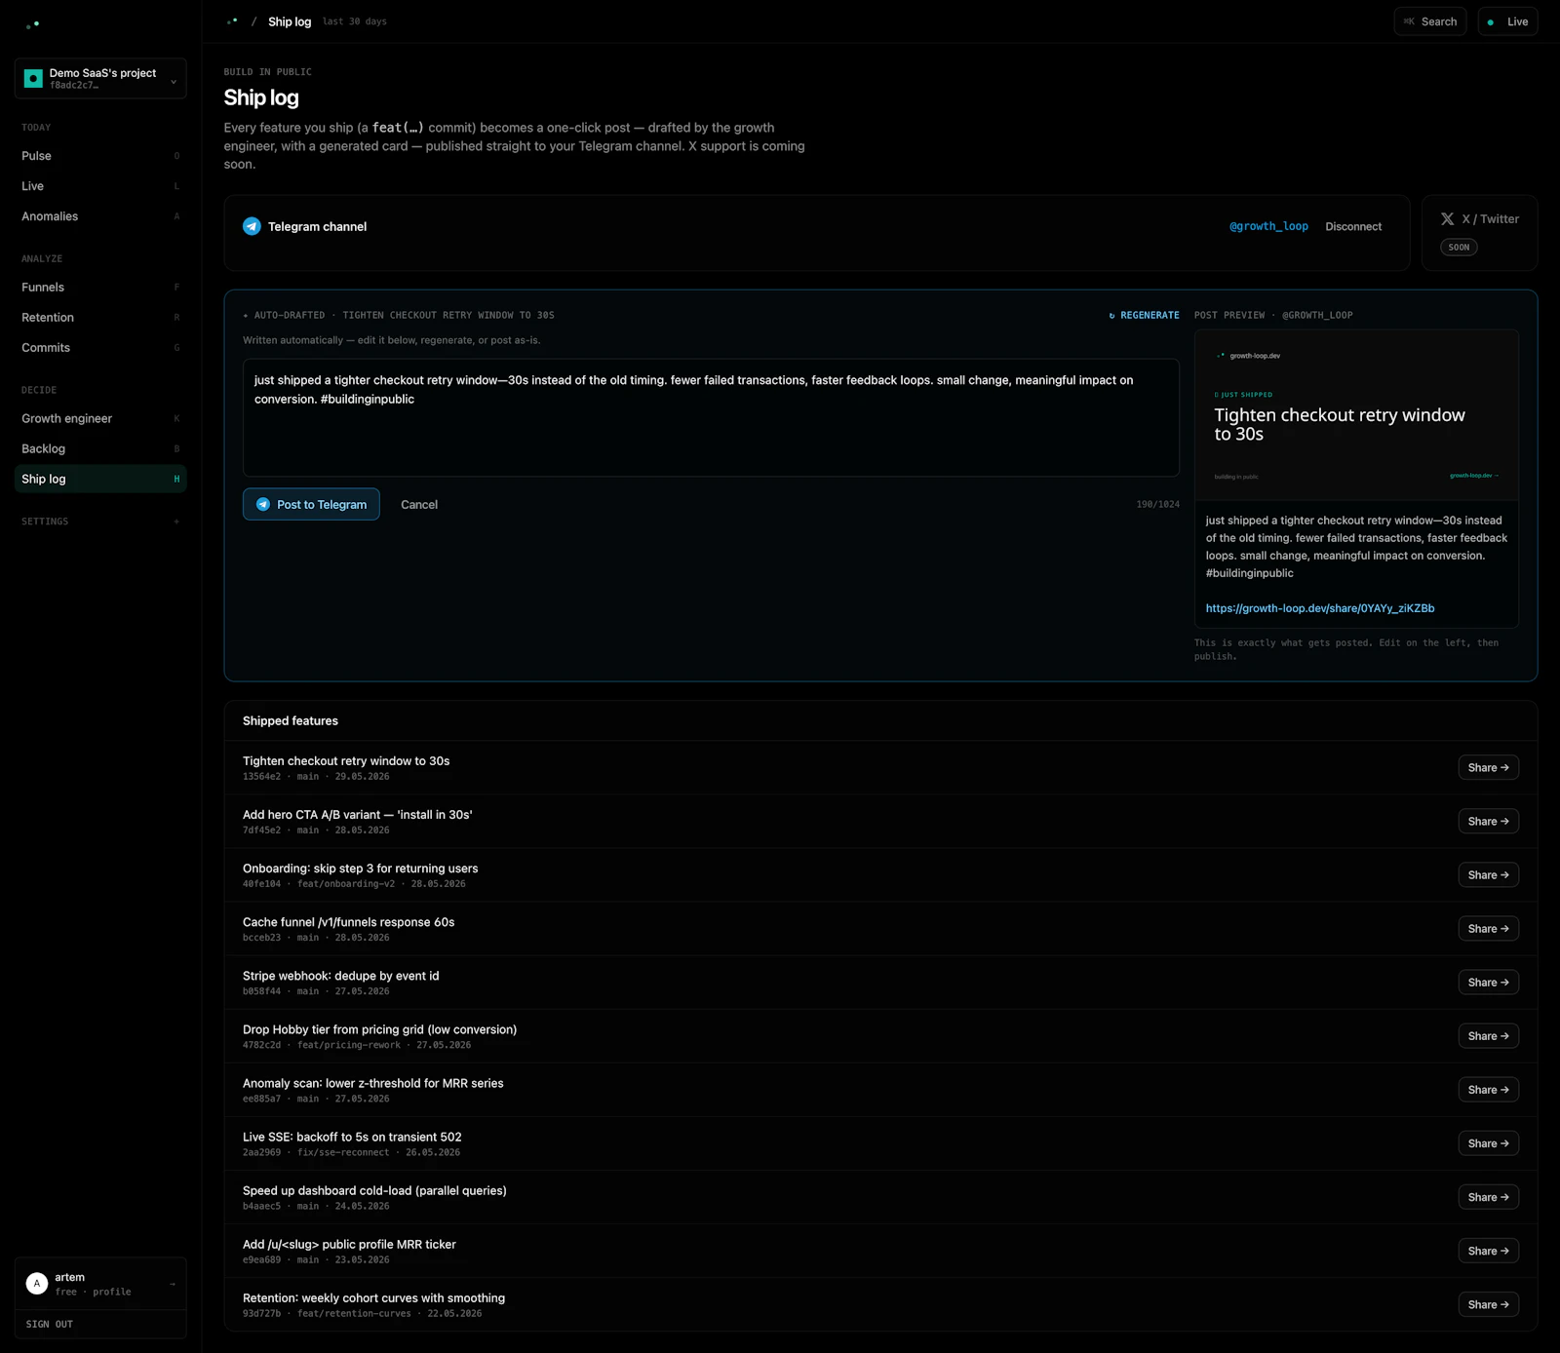Screen dimensions: 1560x1353
Task: Share Onboarding skip step 3 feature
Action: coord(1488,875)
